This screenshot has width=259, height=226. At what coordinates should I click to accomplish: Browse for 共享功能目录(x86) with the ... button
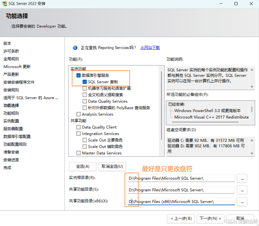click(242, 202)
